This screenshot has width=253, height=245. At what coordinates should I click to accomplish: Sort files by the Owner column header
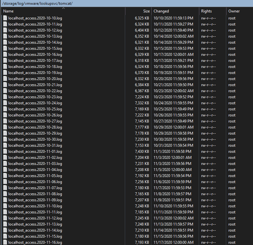tap(240, 11)
